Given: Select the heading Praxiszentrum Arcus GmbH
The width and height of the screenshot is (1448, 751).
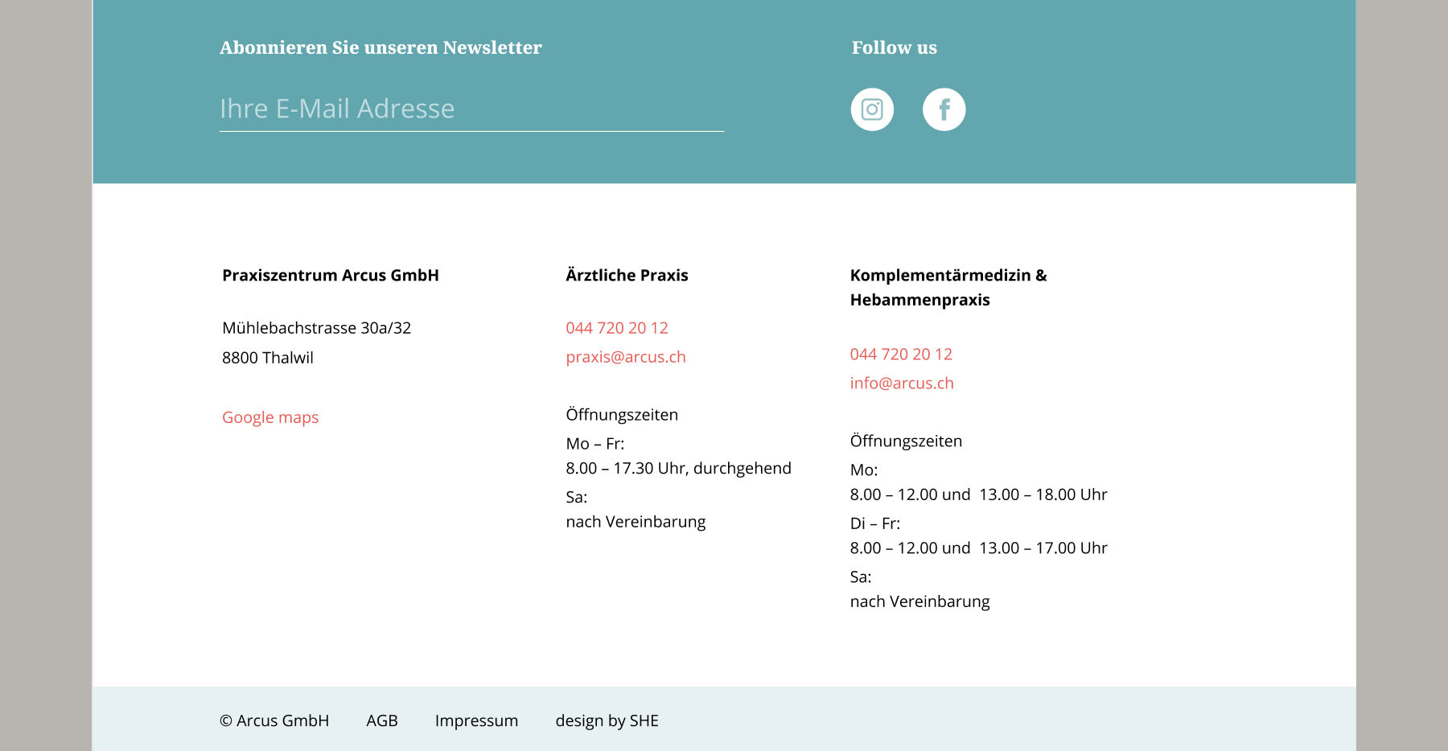Looking at the screenshot, I should (331, 275).
